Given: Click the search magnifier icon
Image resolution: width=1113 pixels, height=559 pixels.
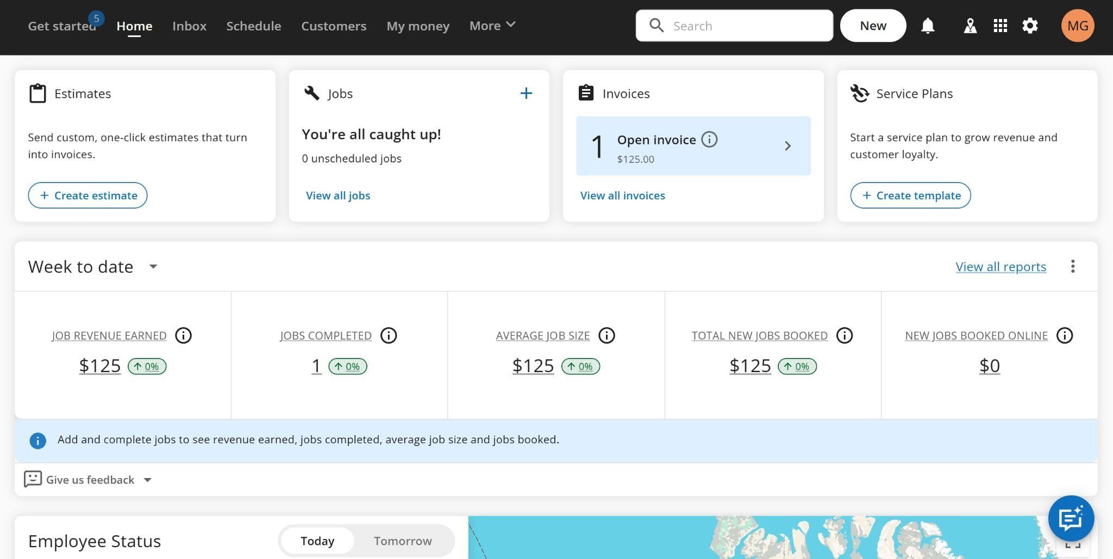Looking at the screenshot, I should click(656, 26).
